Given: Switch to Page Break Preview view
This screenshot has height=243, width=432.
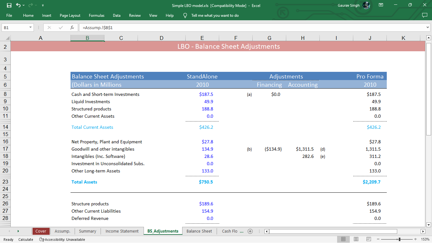Looking at the screenshot, I should [368, 239].
